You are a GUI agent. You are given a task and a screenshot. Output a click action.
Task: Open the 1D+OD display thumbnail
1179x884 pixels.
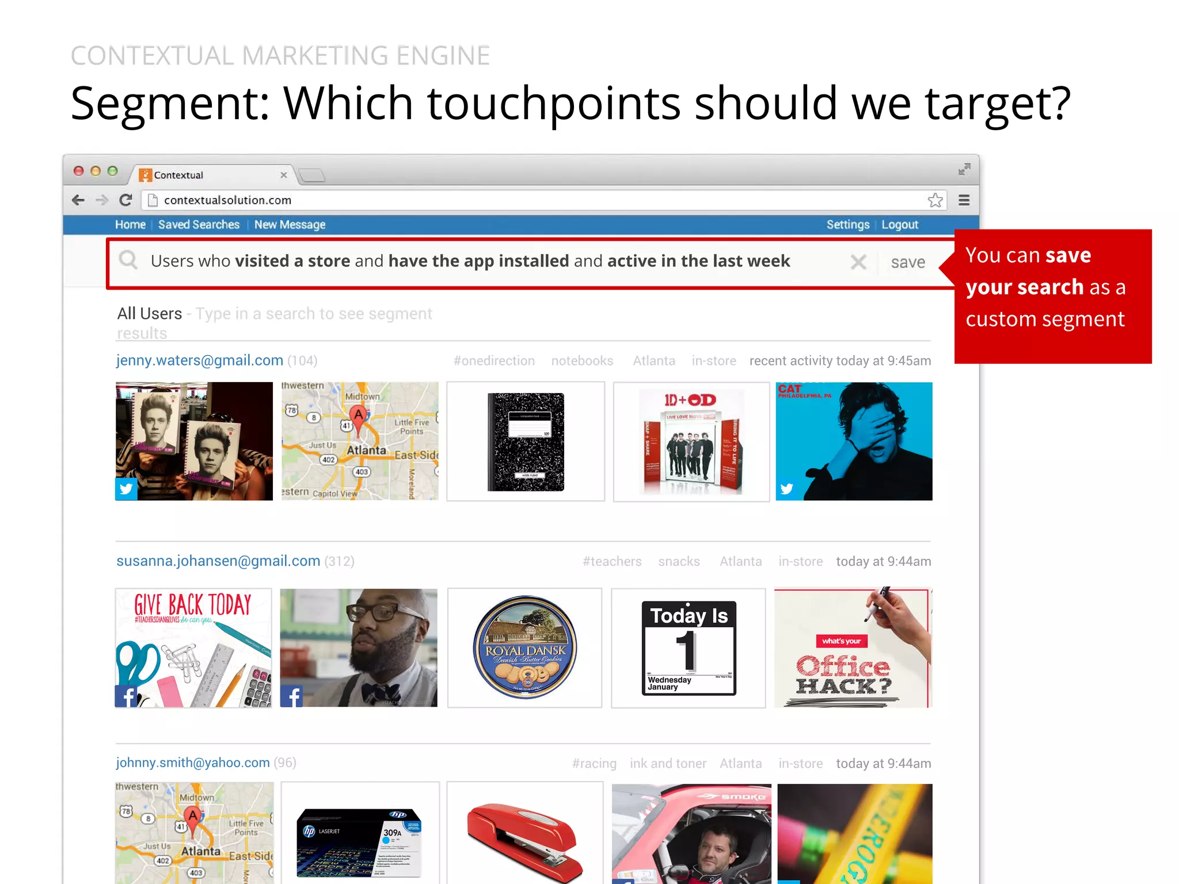[691, 441]
